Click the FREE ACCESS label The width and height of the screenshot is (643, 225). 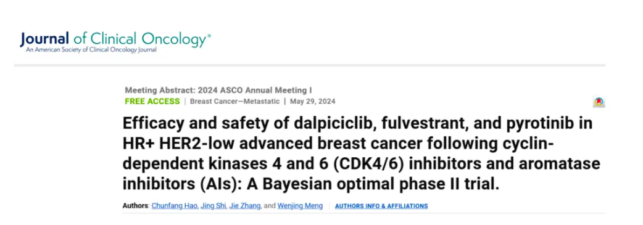(152, 101)
